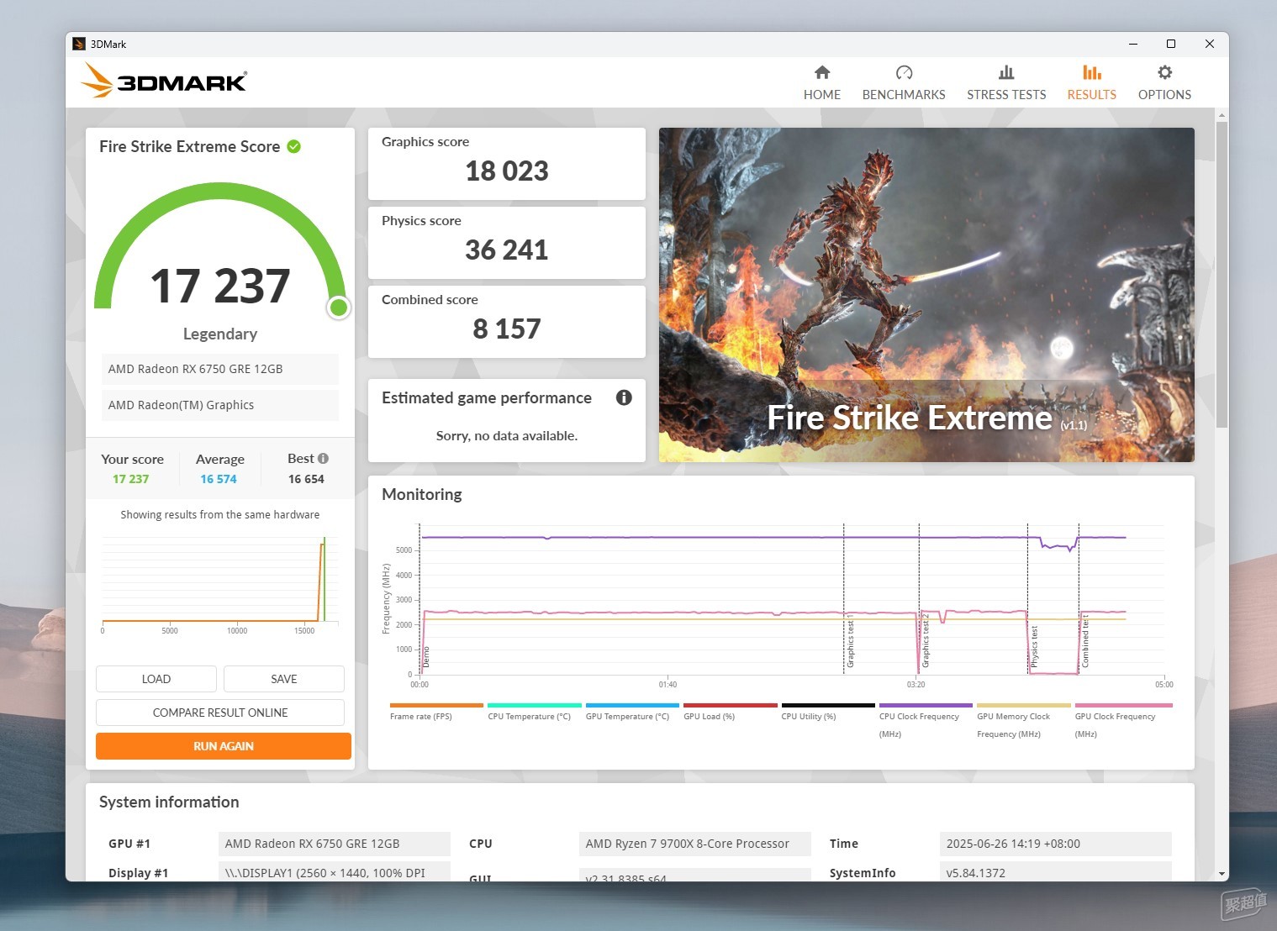
Task: Click the score gauge green indicator dot
Action: click(339, 308)
